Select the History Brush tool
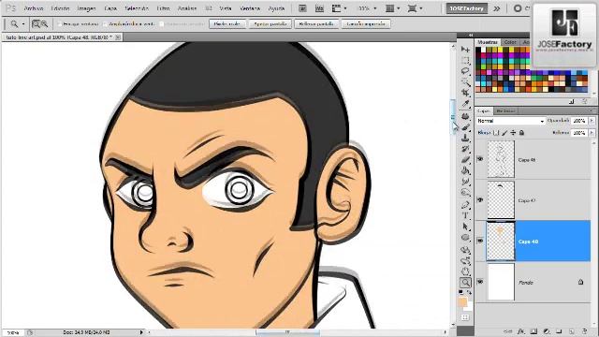The height and width of the screenshot is (337, 599). click(x=465, y=149)
